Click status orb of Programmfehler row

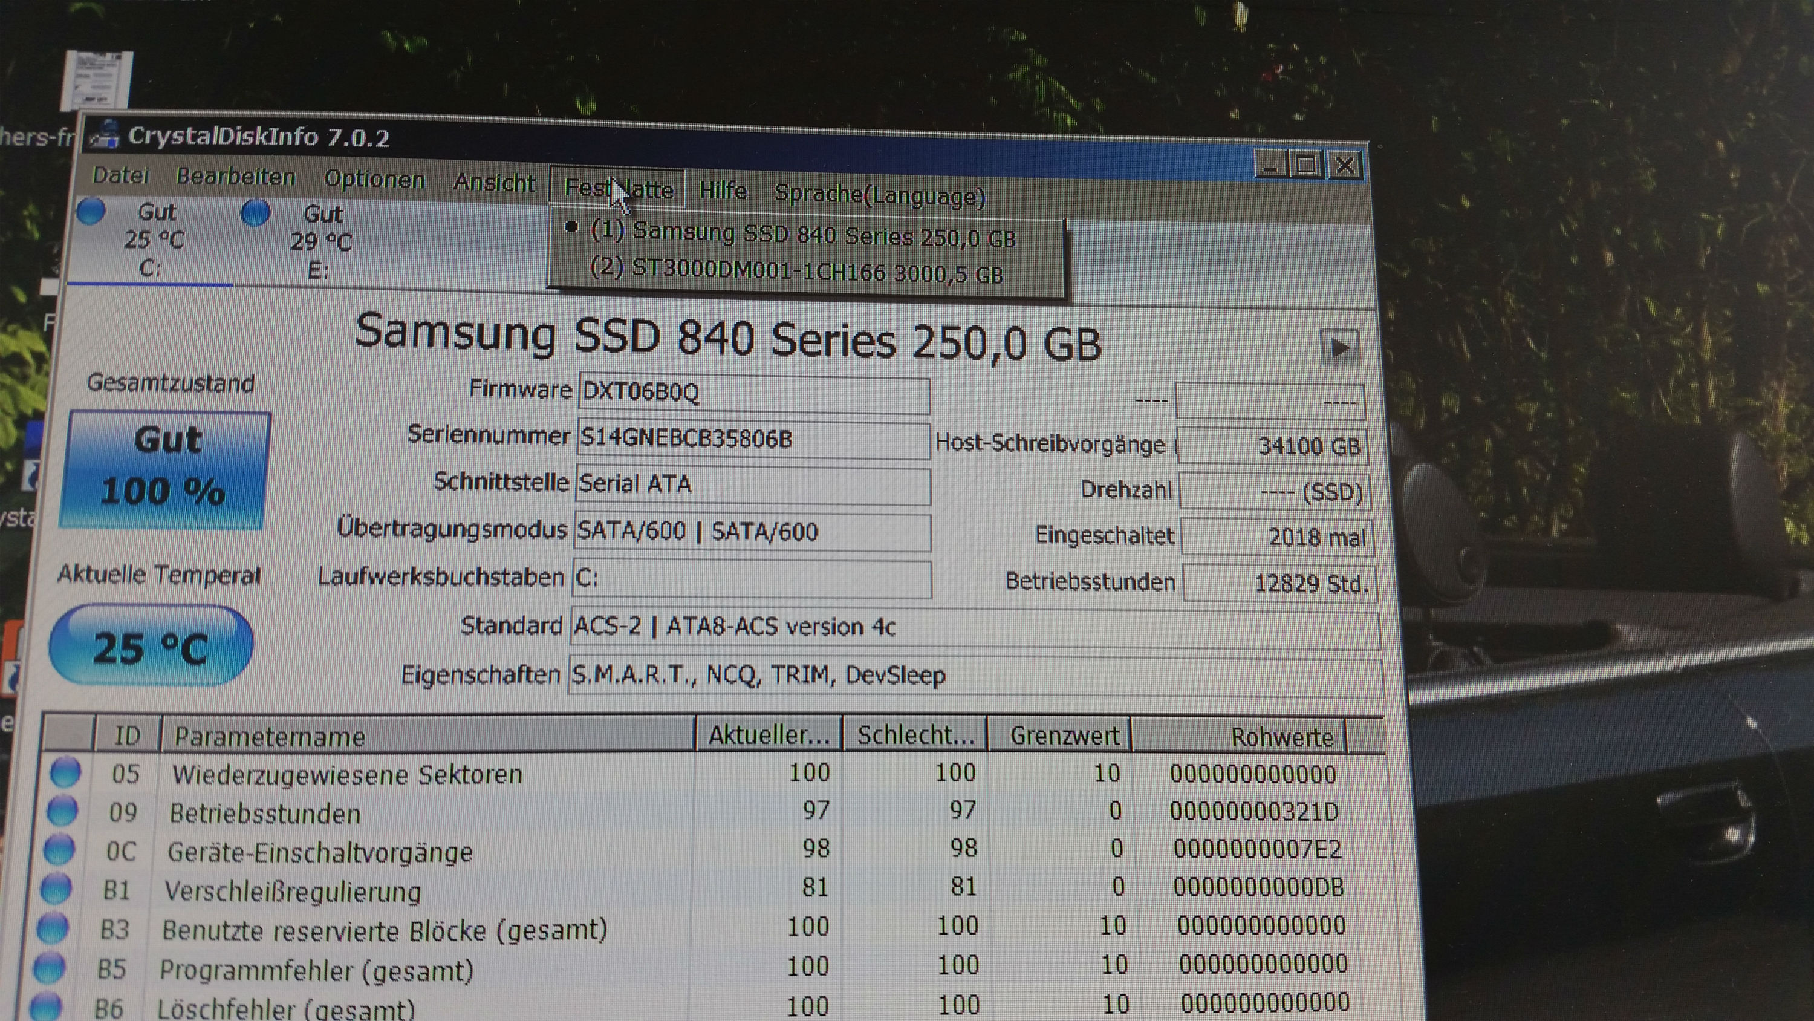point(50,967)
